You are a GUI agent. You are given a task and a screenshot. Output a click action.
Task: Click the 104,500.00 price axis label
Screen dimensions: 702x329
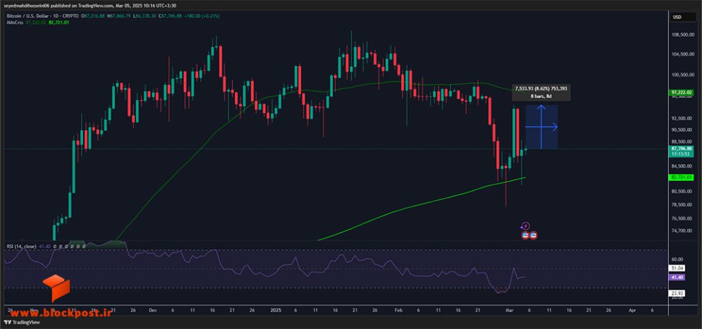pos(682,54)
